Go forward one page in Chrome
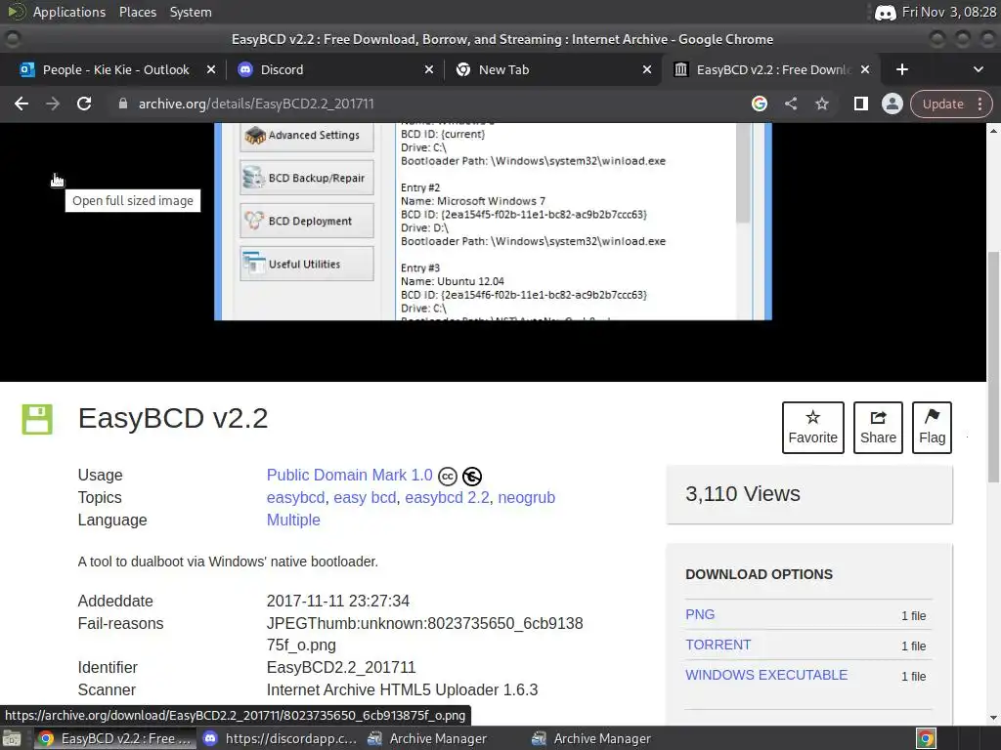 [x=53, y=104]
